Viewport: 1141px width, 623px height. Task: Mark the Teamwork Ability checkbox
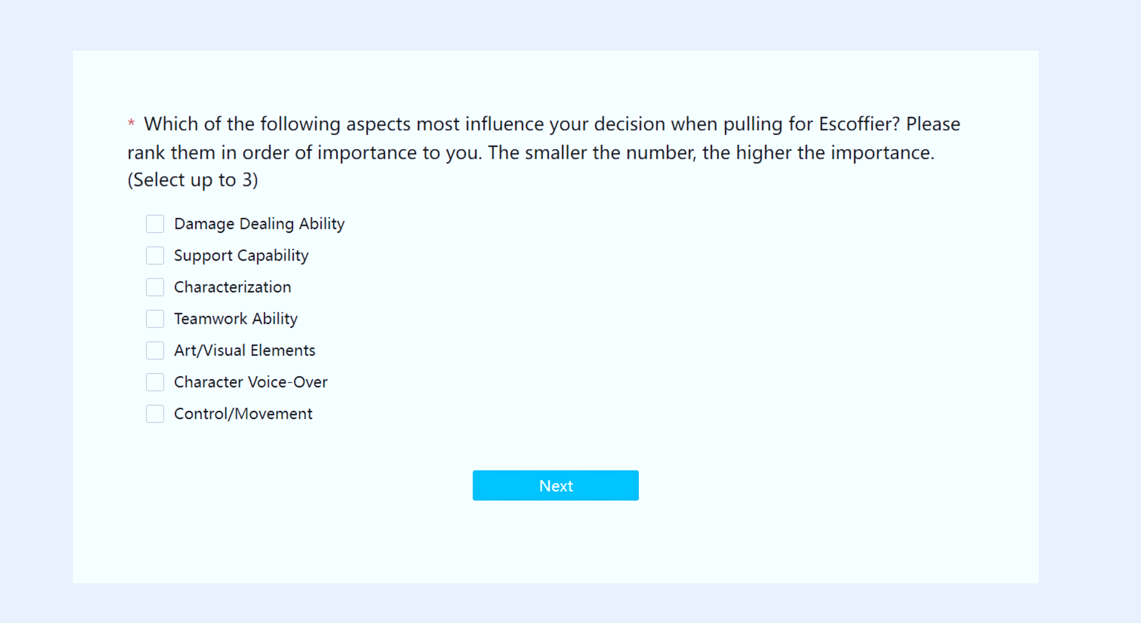[155, 319]
